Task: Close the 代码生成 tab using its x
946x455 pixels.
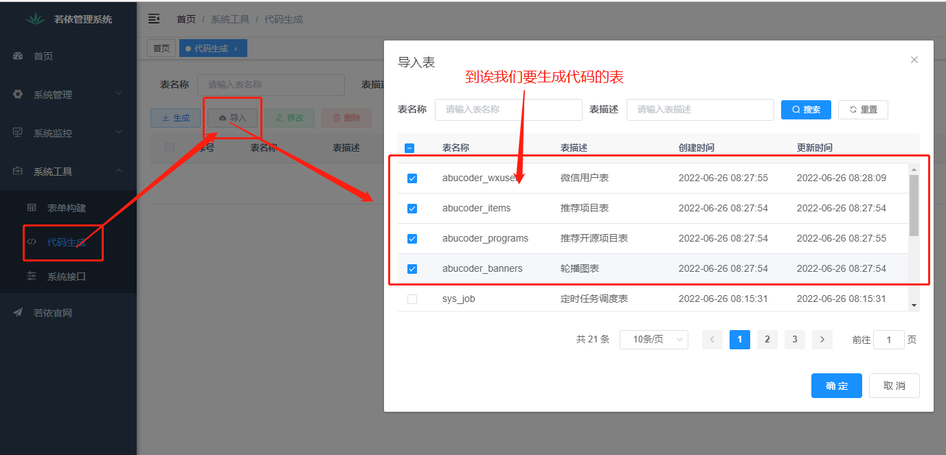Action: click(236, 49)
